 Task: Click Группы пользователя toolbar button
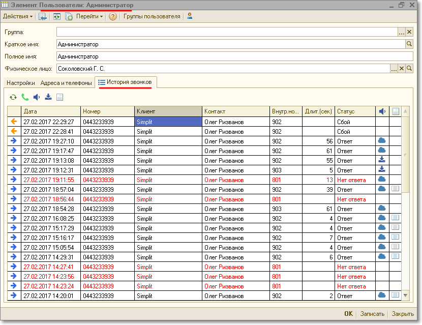[152, 16]
